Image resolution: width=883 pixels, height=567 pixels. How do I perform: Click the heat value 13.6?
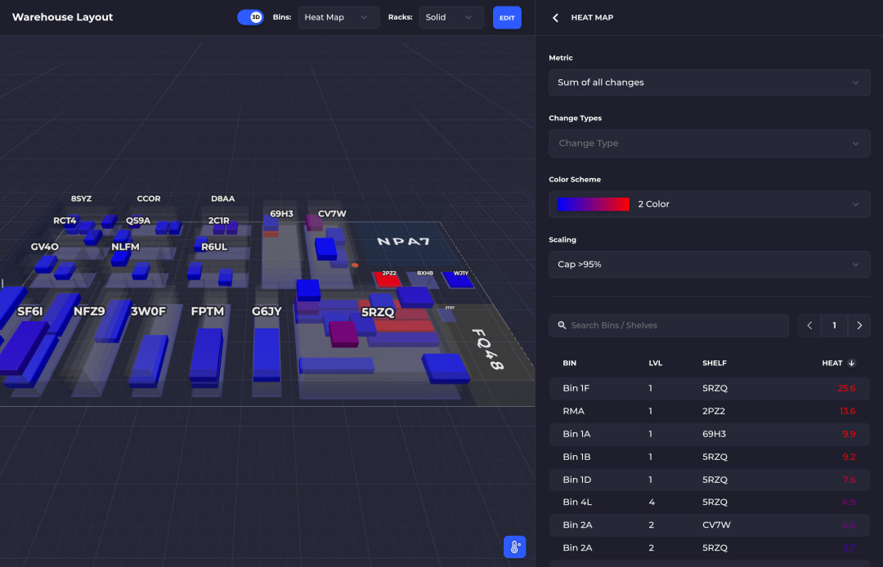(x=847, y=411)
